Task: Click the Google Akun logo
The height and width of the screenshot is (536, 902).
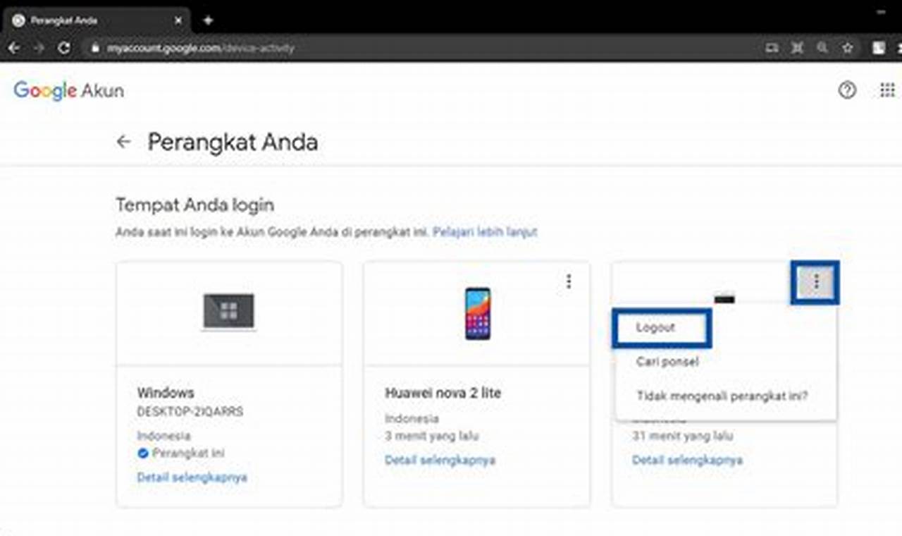Action: 69,91
